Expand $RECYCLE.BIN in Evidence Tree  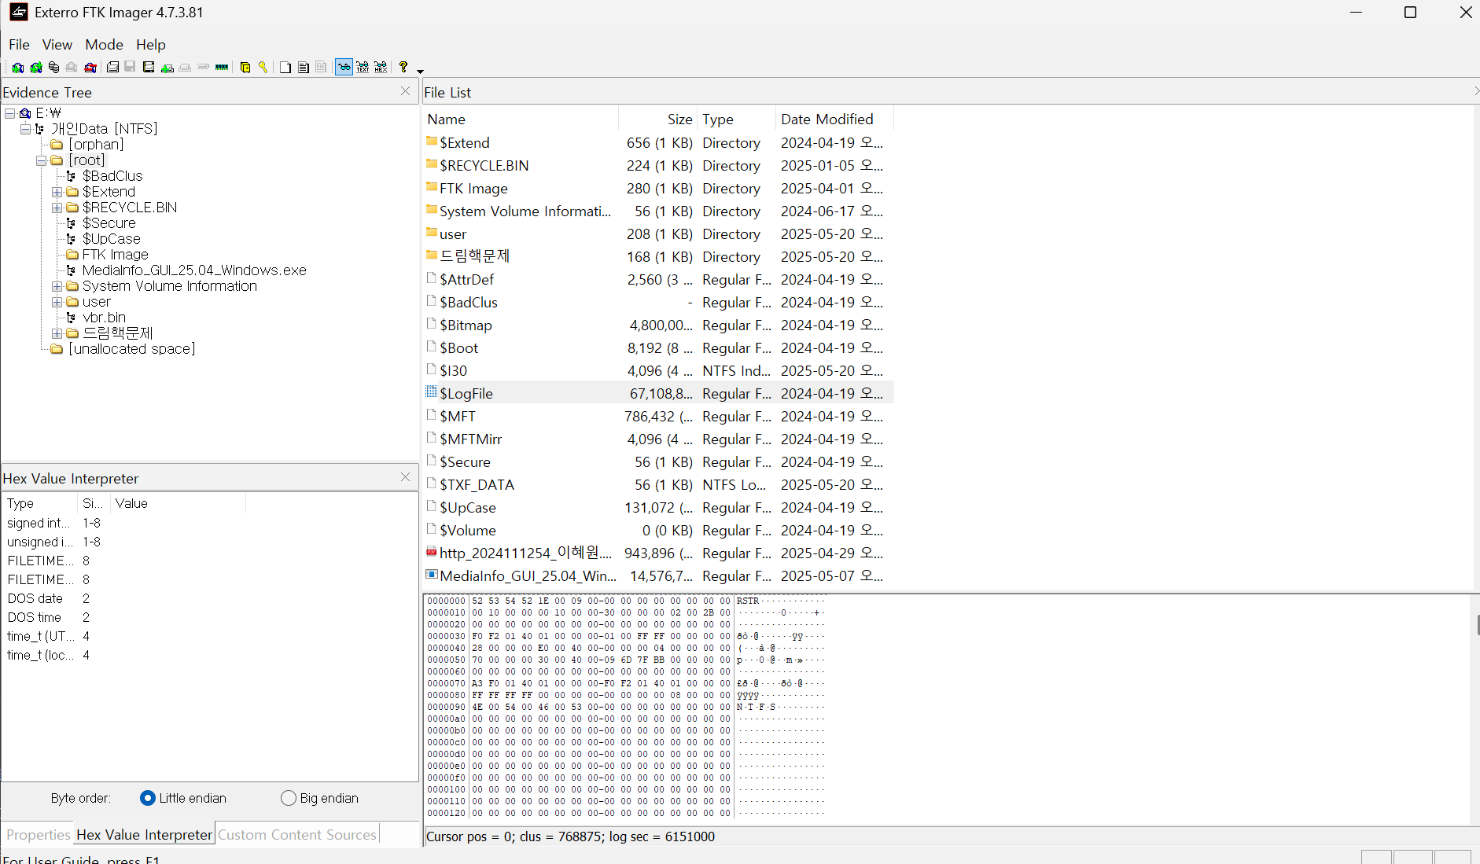(x=57, y=208)
